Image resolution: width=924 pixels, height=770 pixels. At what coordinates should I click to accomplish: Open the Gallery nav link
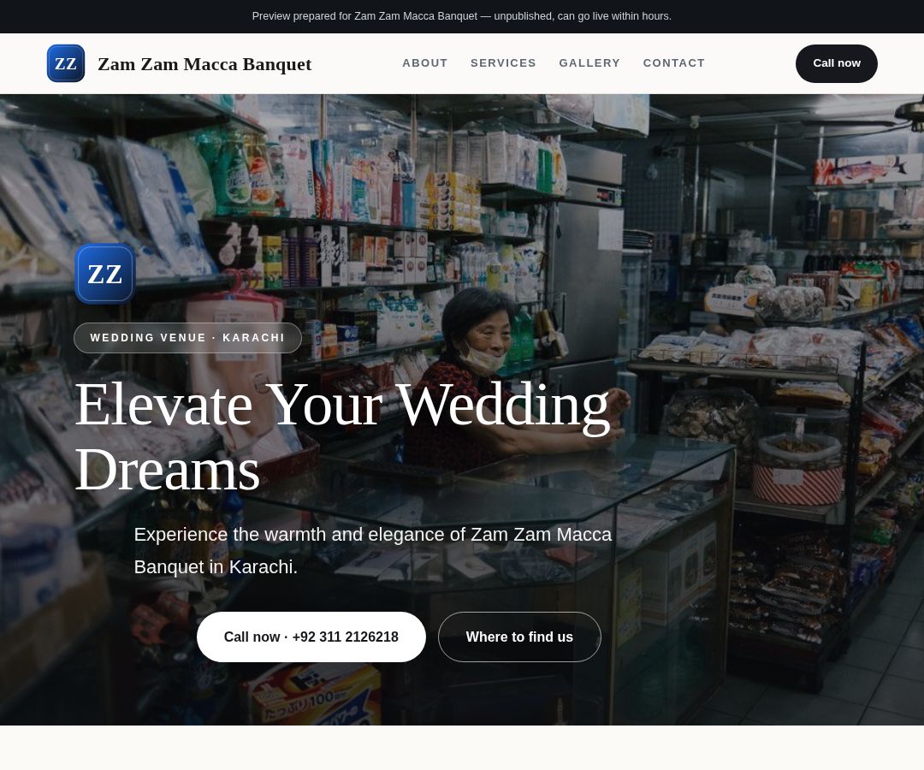pyautogui.click(x=589, y=63)
